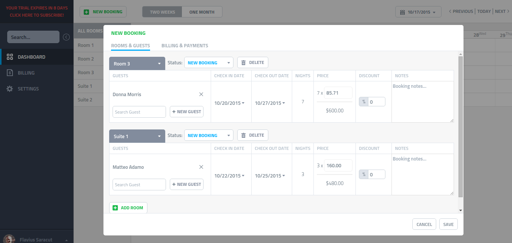Click Suite 1 discount value field
The height and width of the screenshot is (243, 512).
(377, 174)
